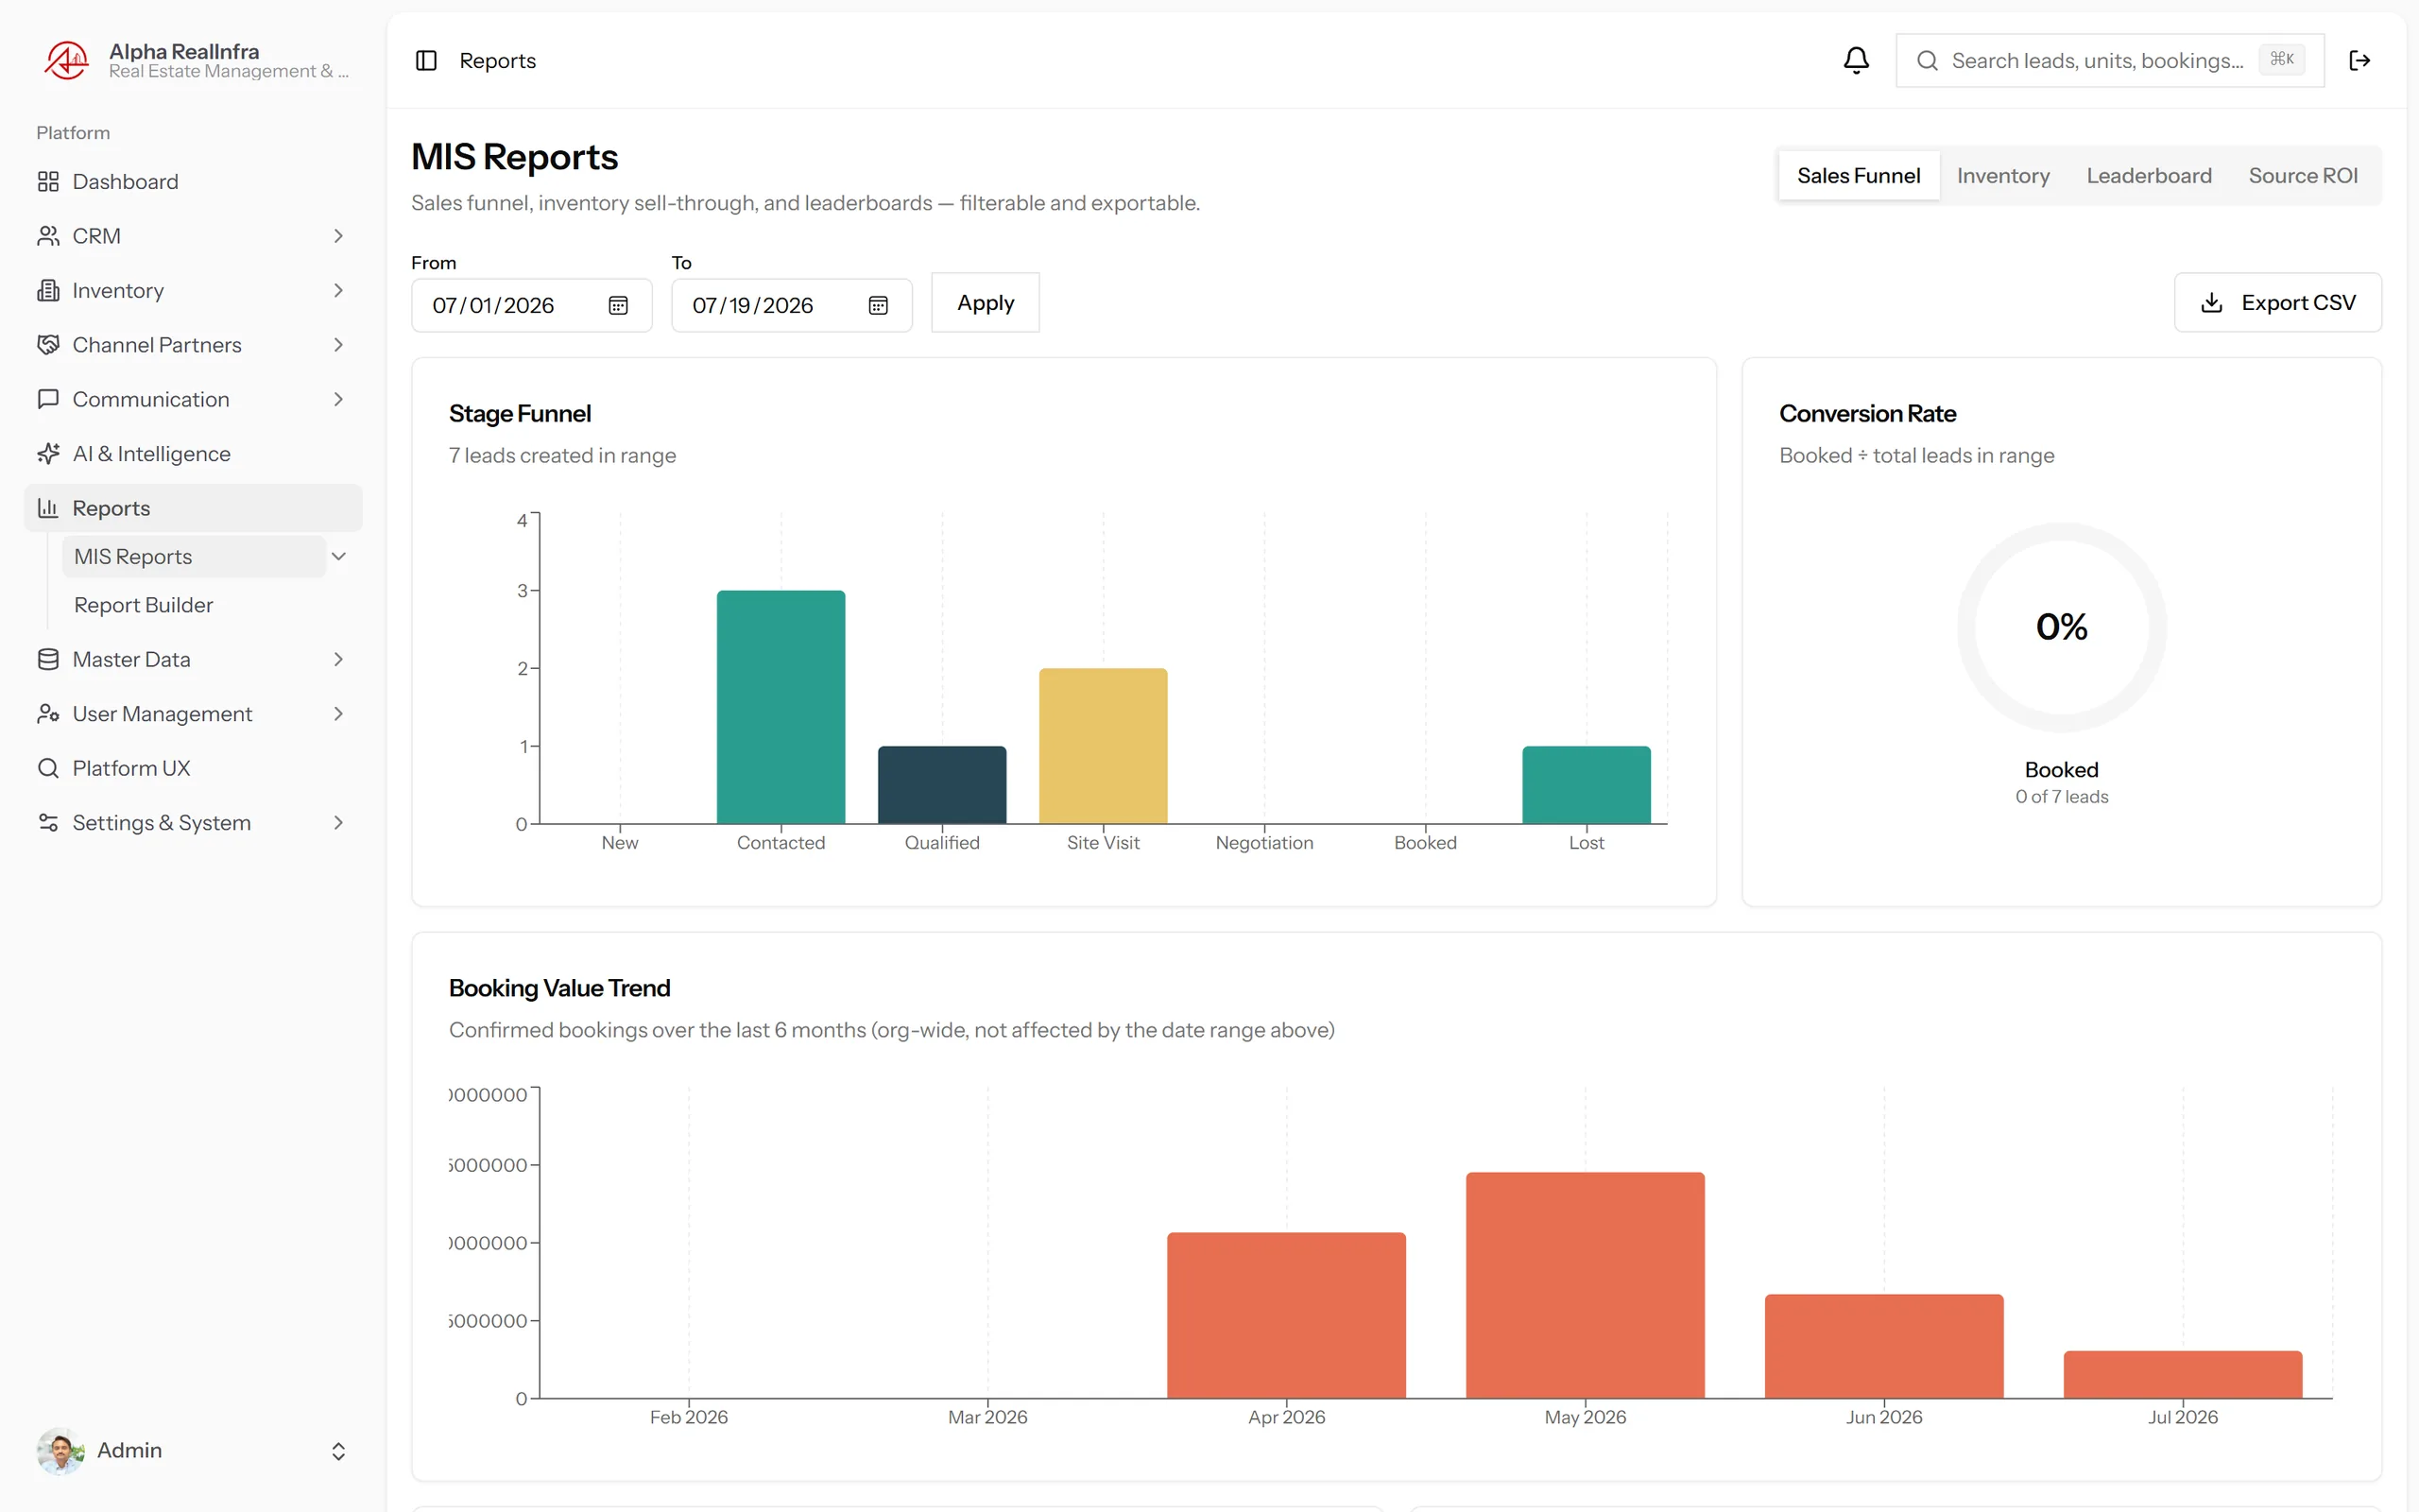The image size is (2419, 1512).
Task: Click the Dashboard grid icon
Action: tap(48, 182)
